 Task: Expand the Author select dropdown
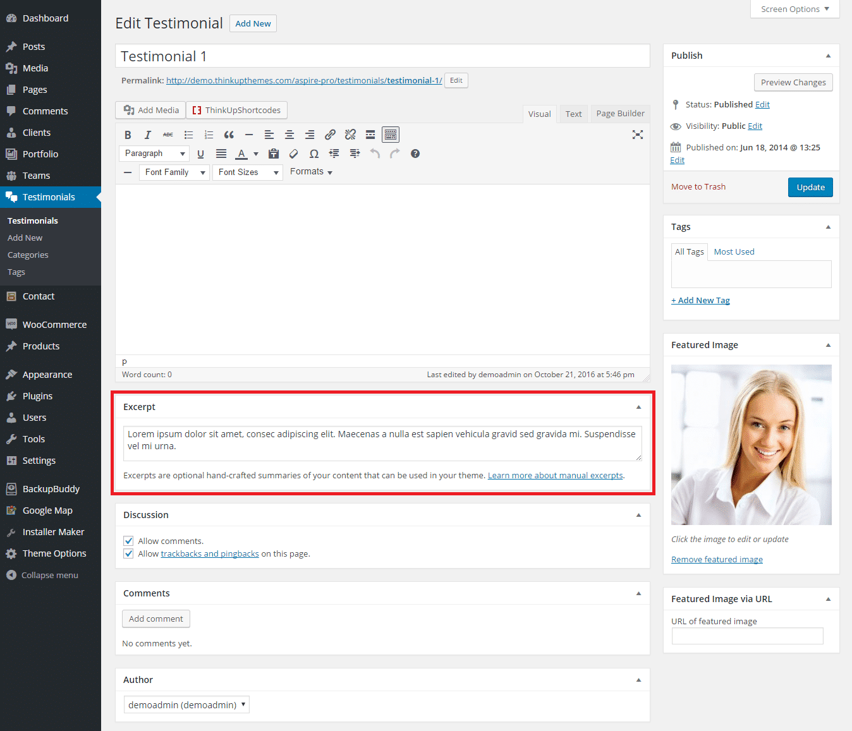coord(186,704)
